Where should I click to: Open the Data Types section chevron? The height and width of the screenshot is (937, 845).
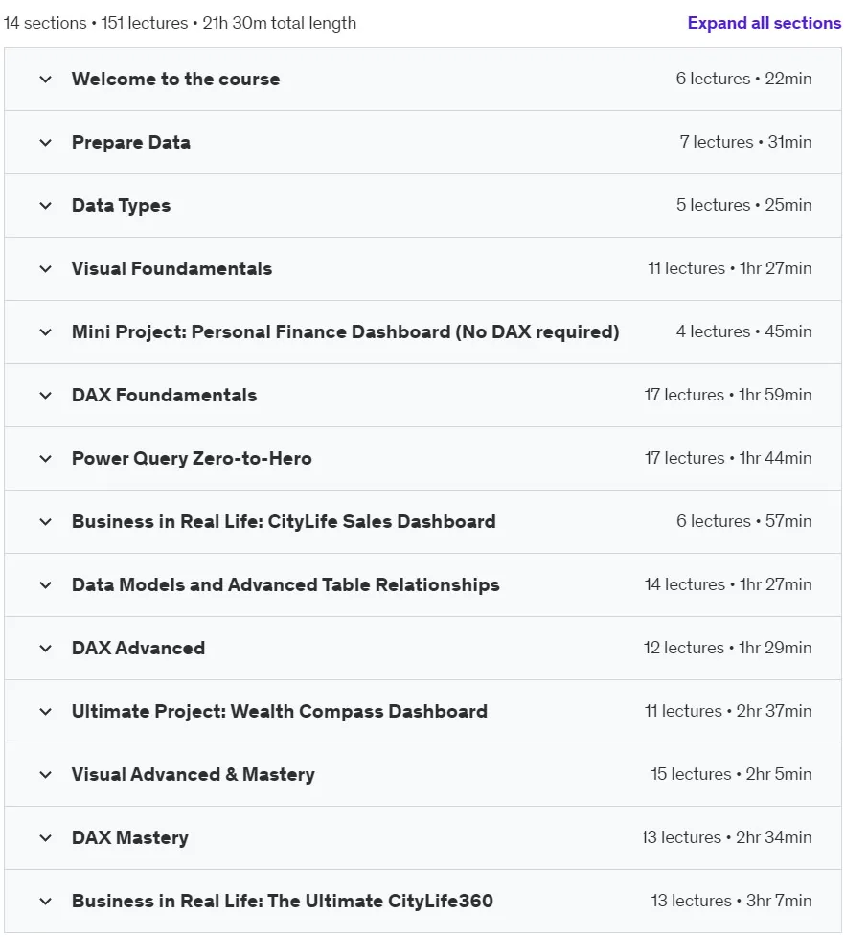[x=45, y=206]
